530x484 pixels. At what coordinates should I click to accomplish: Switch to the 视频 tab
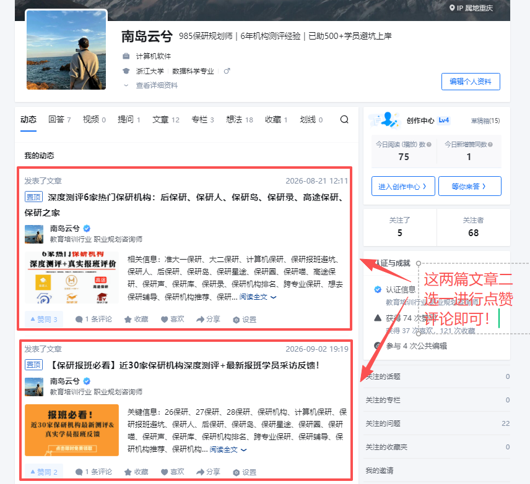[94, 119]
